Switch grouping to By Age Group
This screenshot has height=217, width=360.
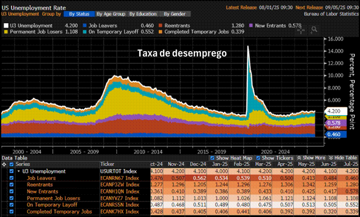(110, 14)
